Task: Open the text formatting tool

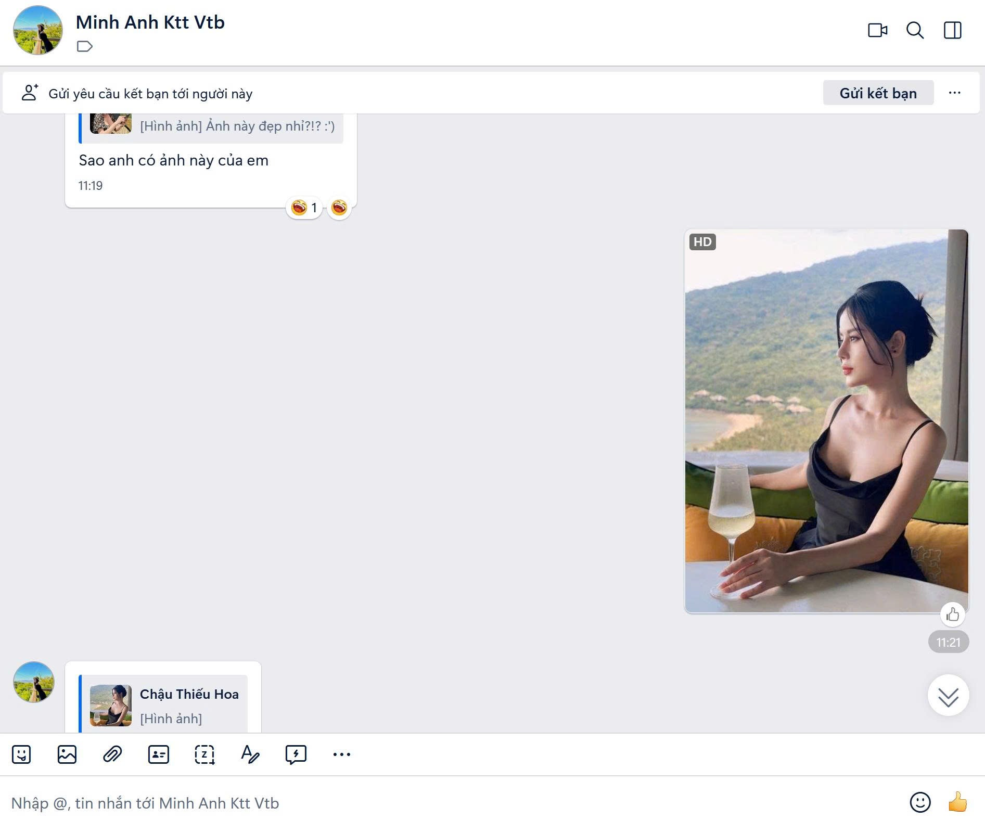Action: coord(250,754)
